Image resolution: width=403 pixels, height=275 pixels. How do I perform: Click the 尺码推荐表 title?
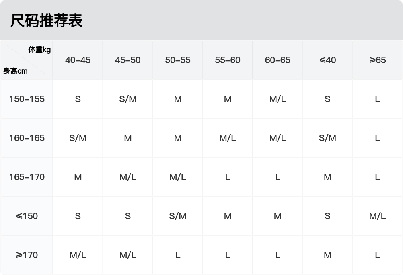pos(47,21)
